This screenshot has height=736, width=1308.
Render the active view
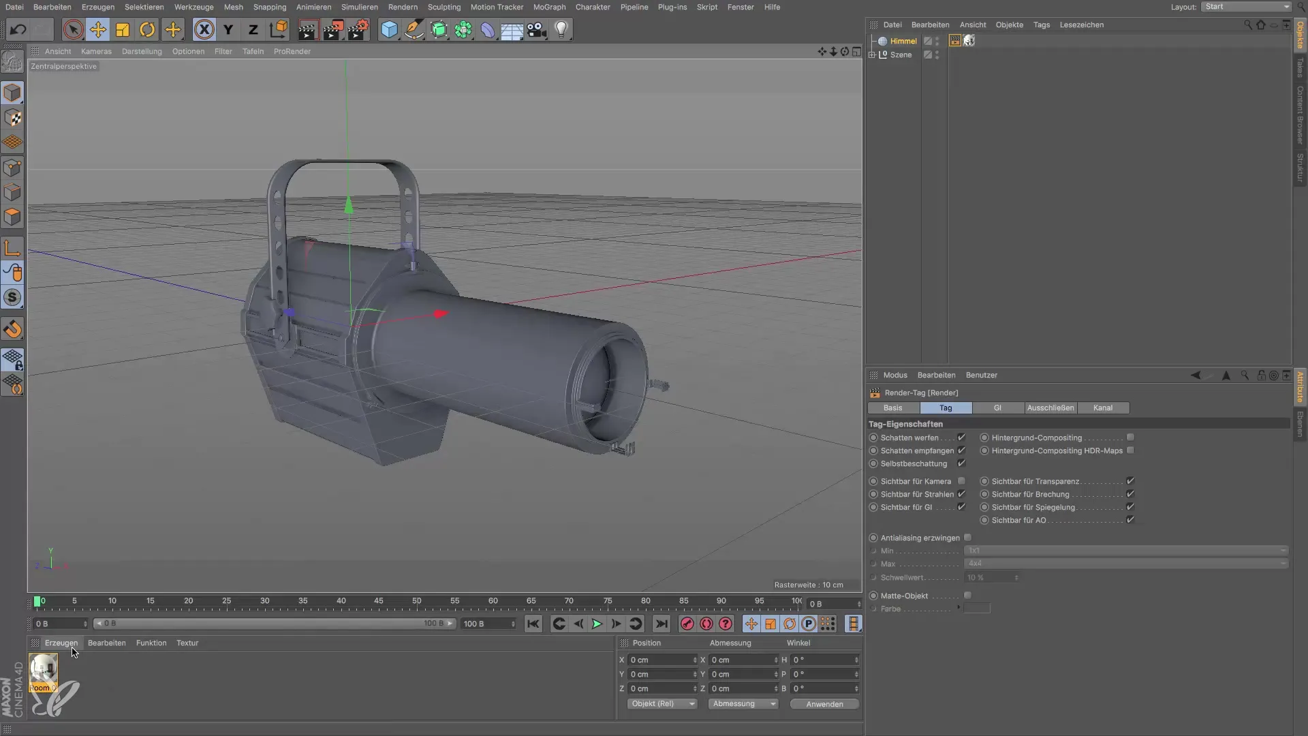coord(308,29)
